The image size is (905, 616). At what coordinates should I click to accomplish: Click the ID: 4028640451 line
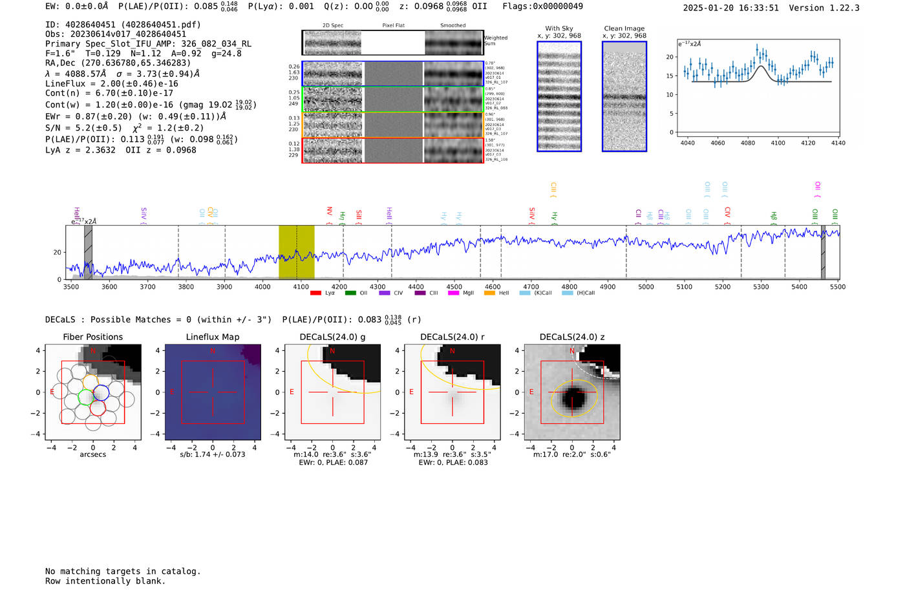123,25
